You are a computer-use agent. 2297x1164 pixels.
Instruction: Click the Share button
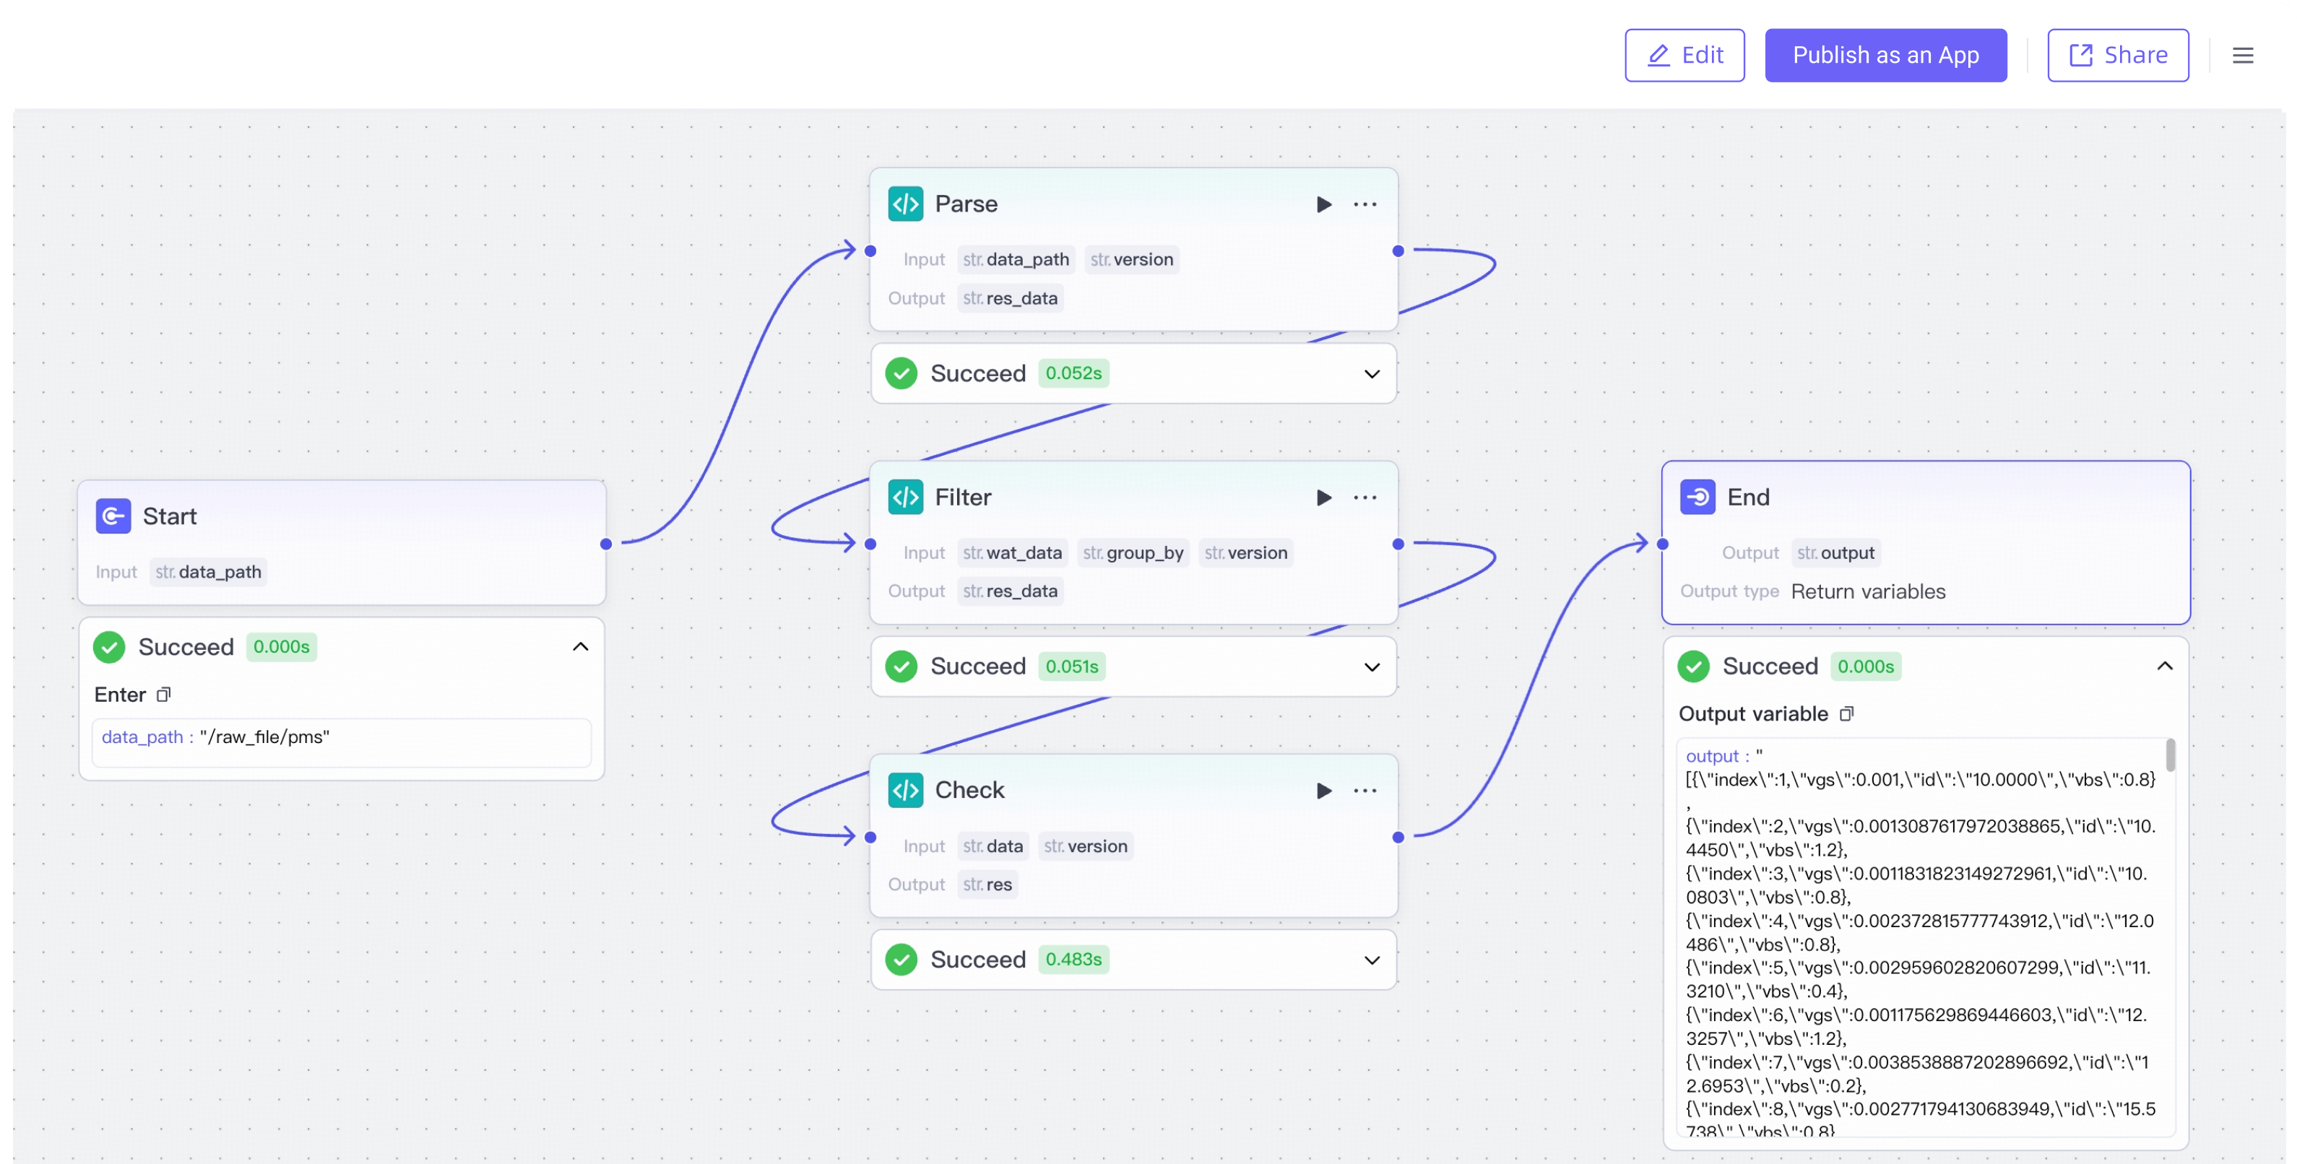pyautogui.click(x=2117, y=56)
